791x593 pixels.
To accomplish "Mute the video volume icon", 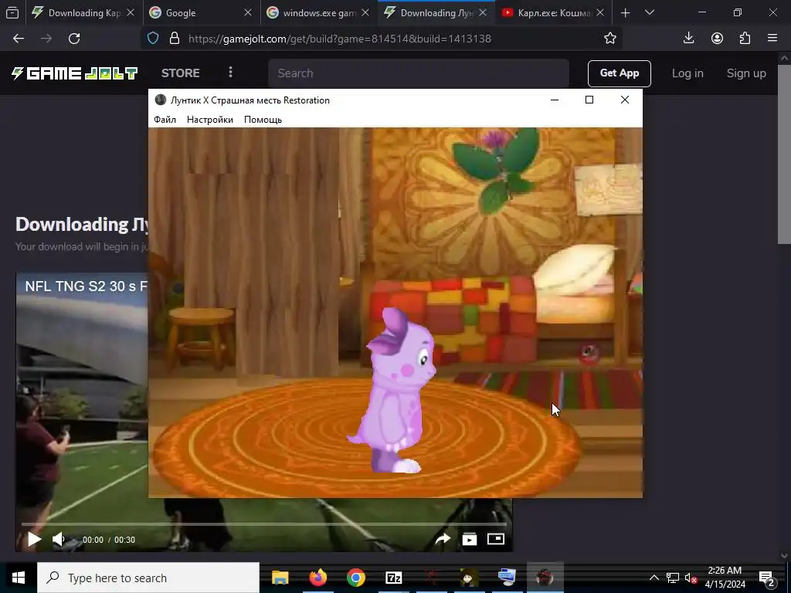I will (x=59, y=540).
